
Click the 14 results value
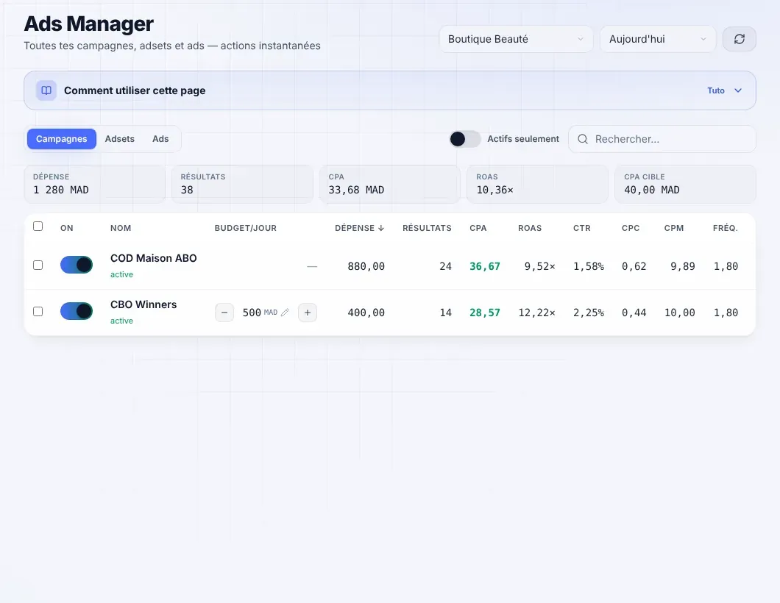pos(445,313)
